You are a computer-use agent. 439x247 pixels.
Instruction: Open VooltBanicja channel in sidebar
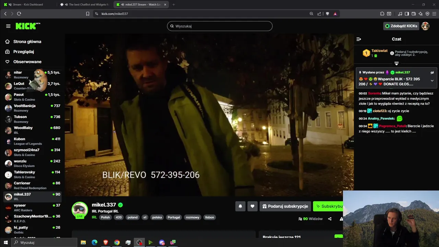33,108
